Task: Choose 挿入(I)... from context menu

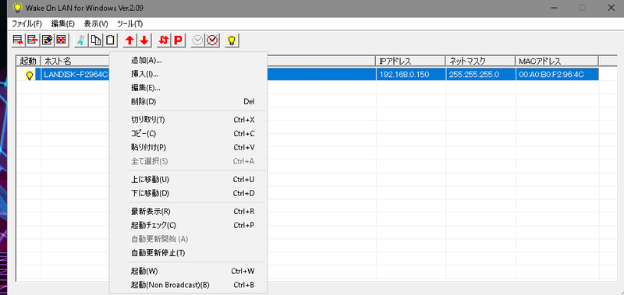Action: tap(188, 74)
